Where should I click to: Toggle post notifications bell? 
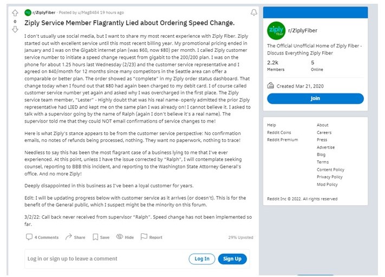click(x=254, y=12)
